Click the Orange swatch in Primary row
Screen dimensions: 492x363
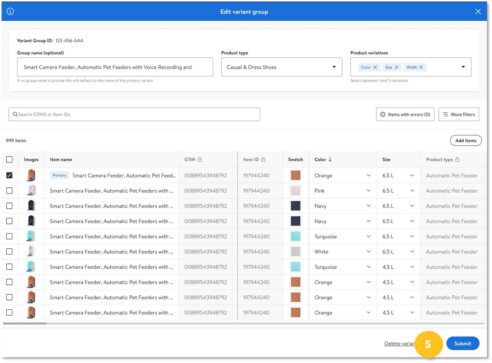pos(296,175)
